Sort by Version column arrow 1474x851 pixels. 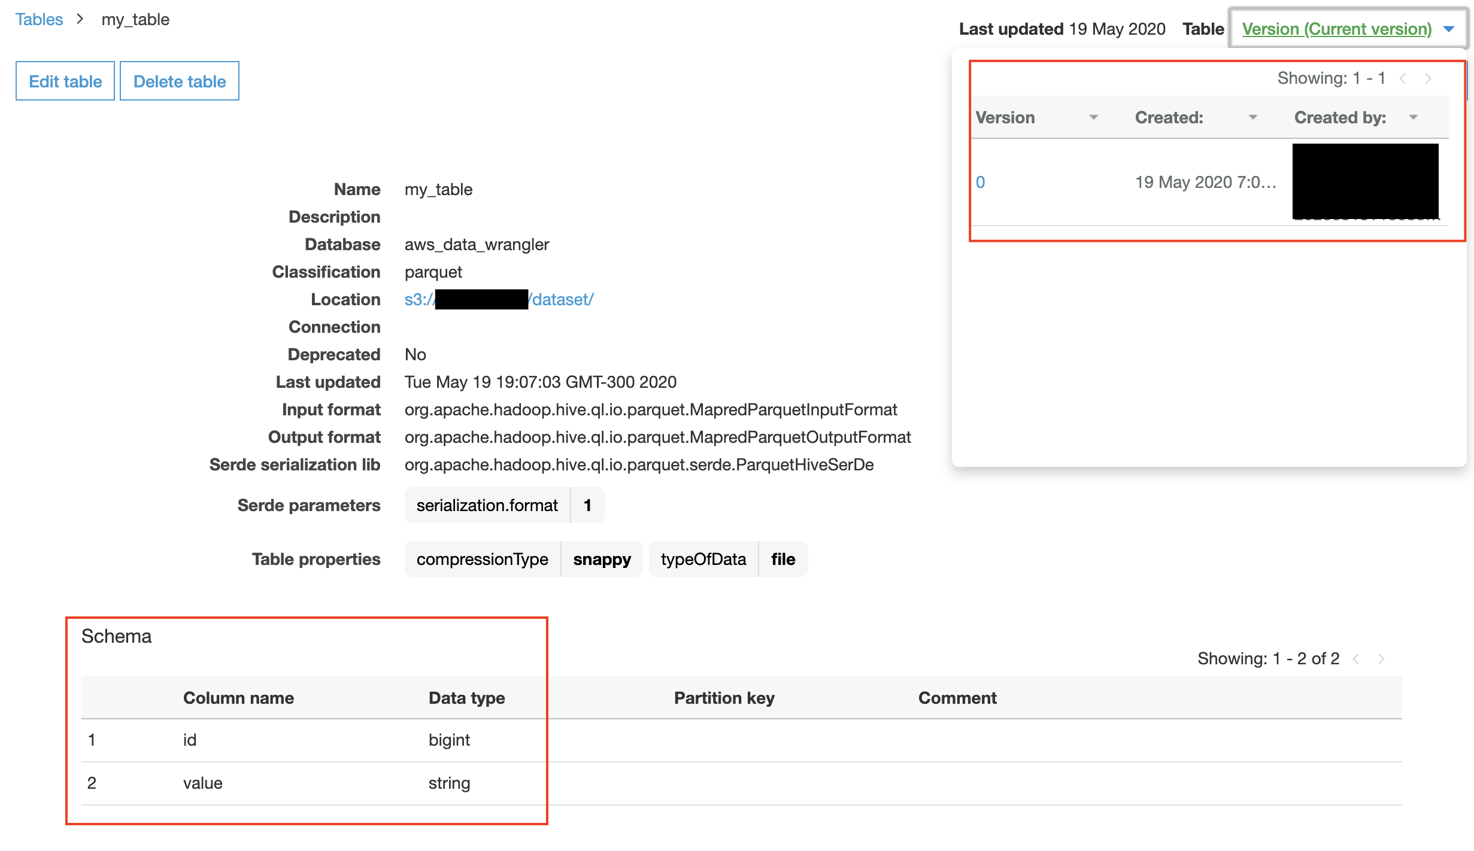pos(1093,117)
